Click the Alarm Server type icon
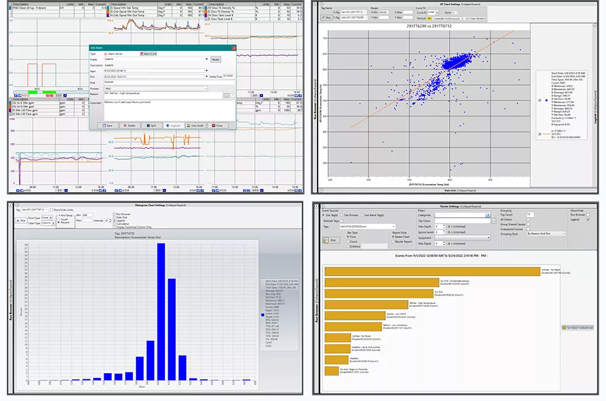 (106, 54)
